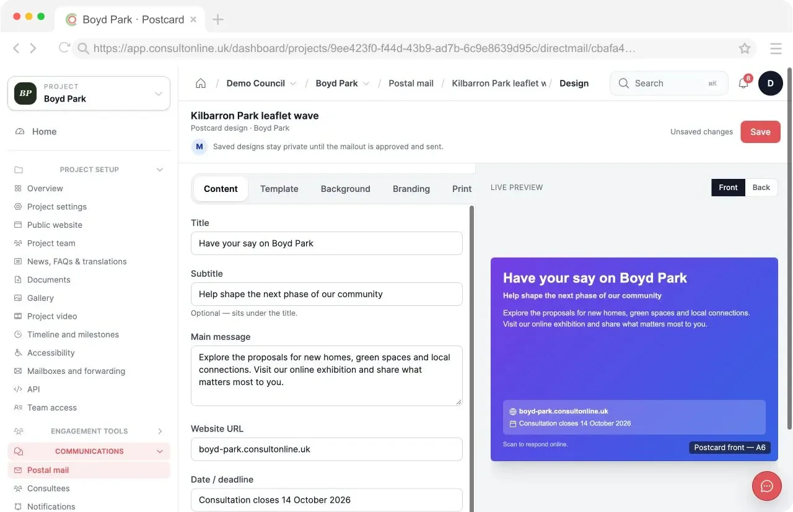Click the Subtitle input field
This screenshot has width=793, height=512.
point(326,294)
